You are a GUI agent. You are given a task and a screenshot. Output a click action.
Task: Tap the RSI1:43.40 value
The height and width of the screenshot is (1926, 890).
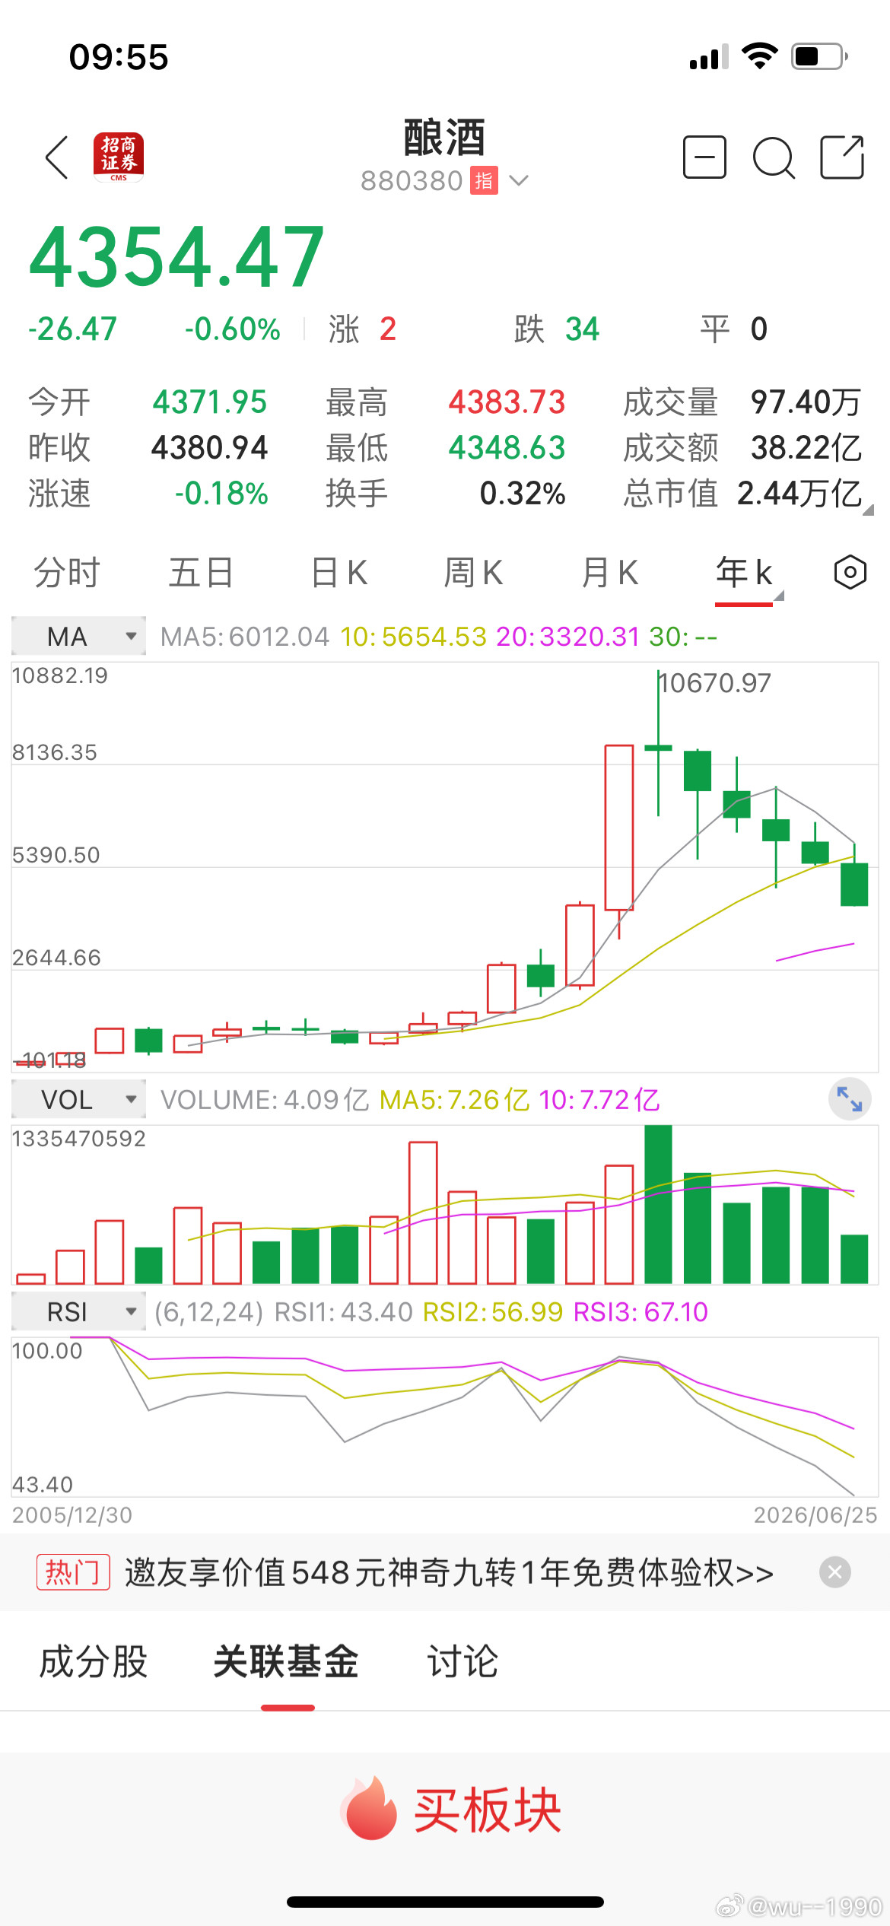coord(343,1311)
